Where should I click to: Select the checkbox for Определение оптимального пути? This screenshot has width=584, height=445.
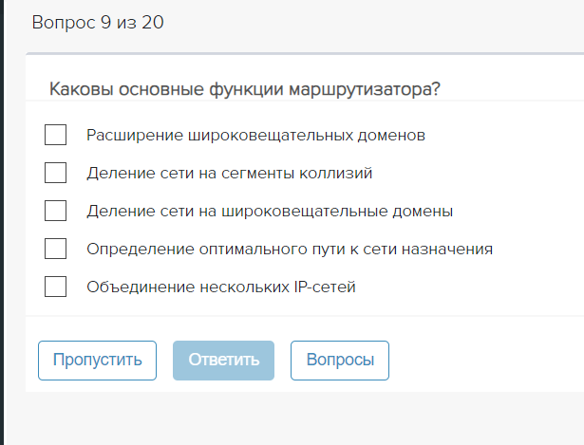click(55, 249)
